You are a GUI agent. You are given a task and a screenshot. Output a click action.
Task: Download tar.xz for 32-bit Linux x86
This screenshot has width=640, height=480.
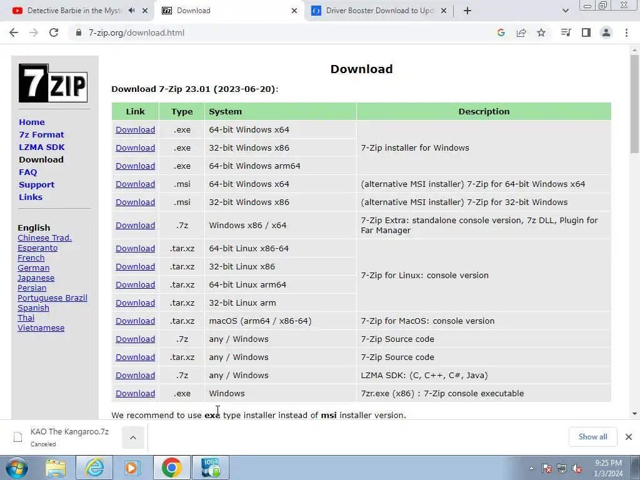click(135, 266)
